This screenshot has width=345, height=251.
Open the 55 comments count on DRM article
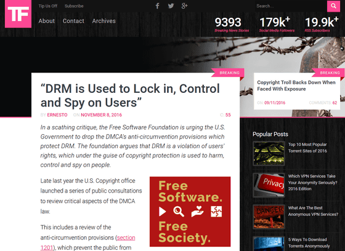click(x=228, y=115)
